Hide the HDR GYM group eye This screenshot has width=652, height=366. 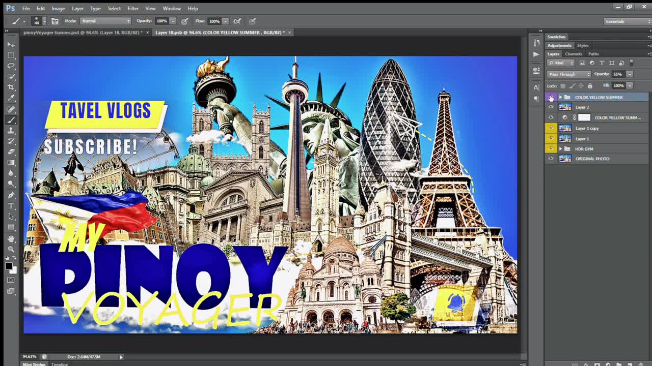coord(551,148)
